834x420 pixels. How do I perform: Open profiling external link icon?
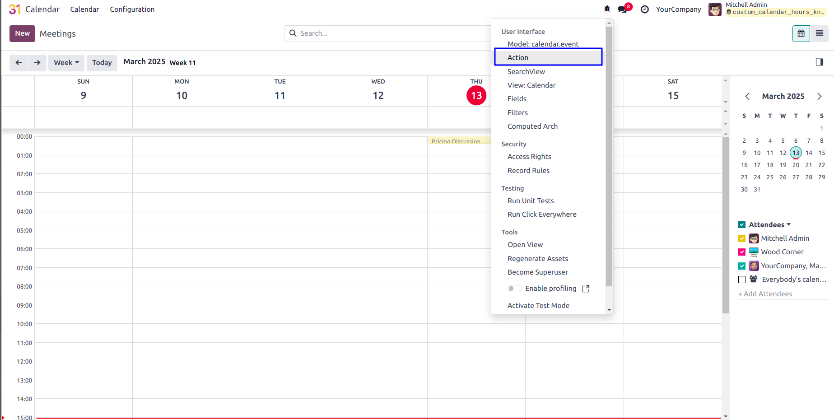[586, 289]
